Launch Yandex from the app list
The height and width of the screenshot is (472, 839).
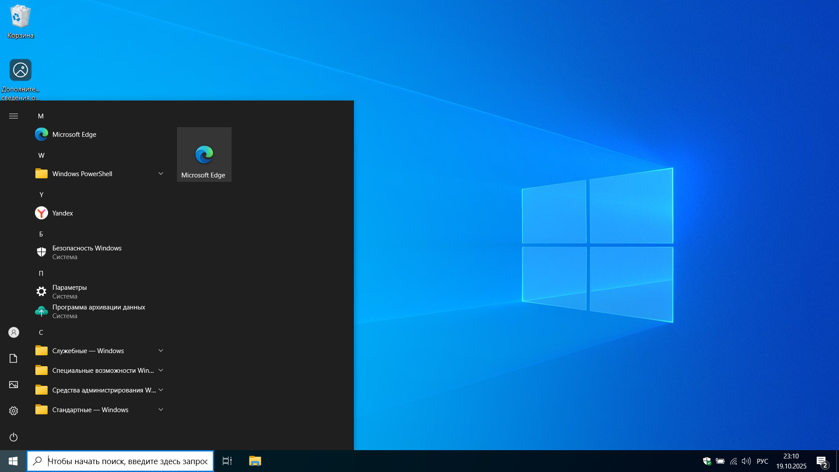point(62,213)
